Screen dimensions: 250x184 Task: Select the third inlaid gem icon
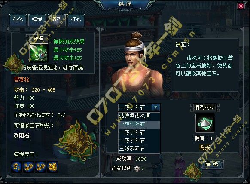pyautogui.click(x=41, y=167)
